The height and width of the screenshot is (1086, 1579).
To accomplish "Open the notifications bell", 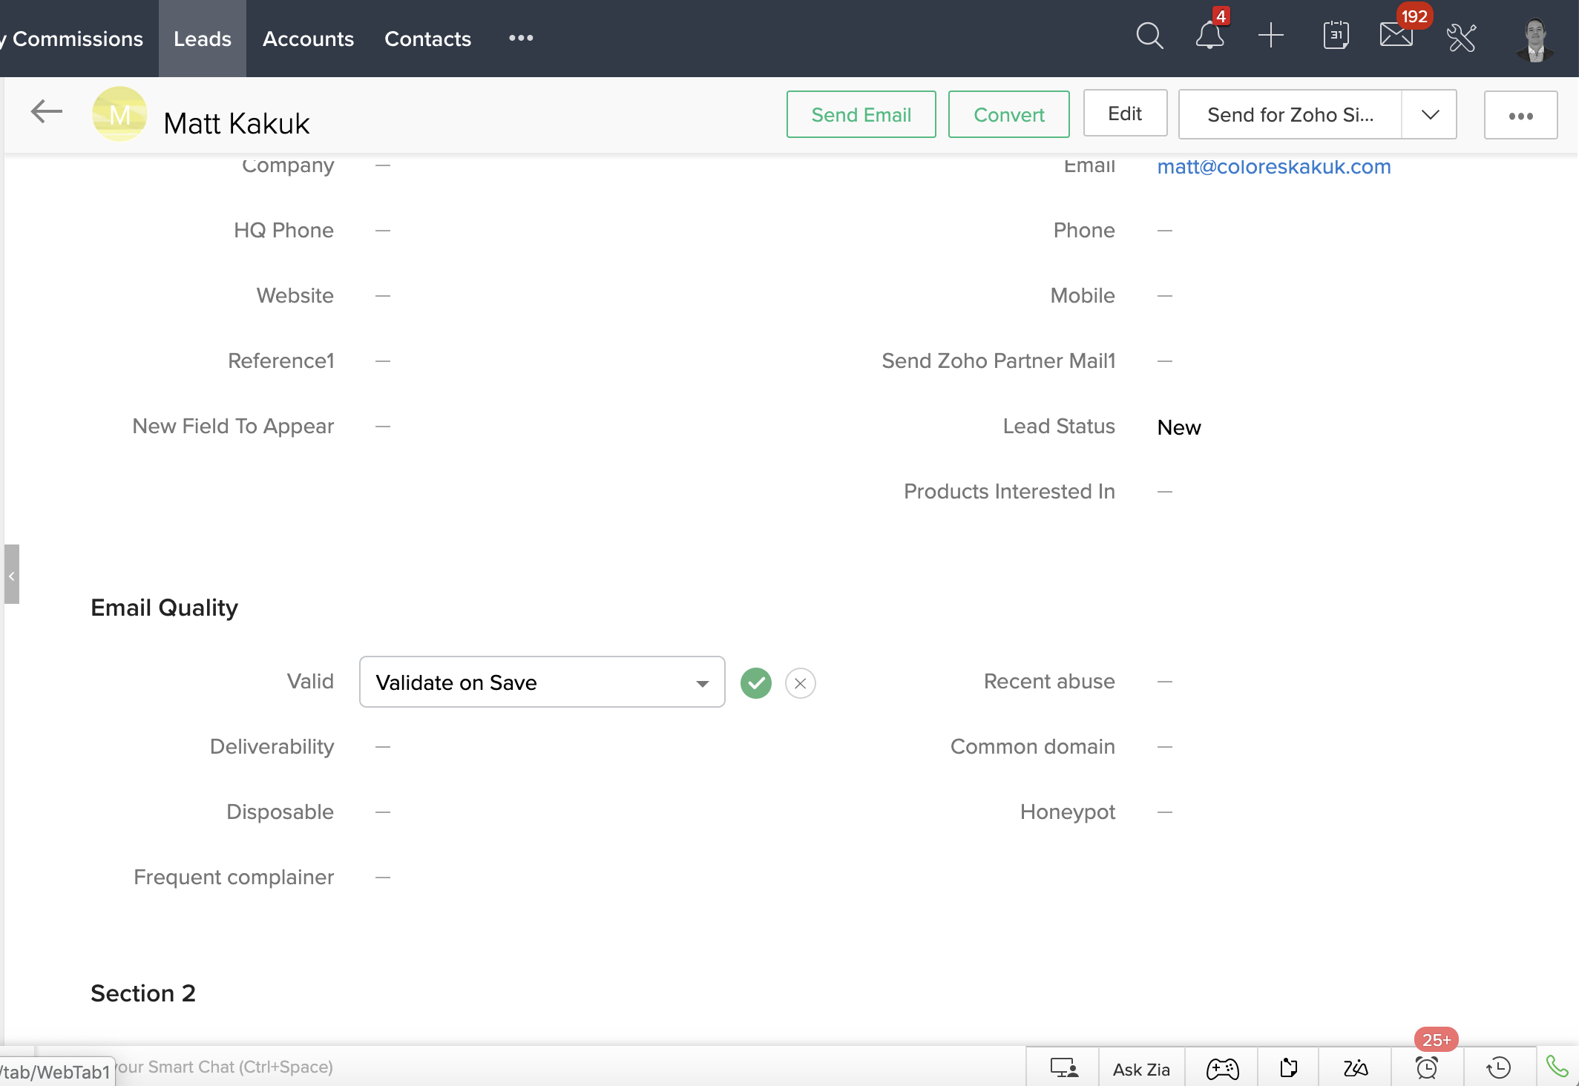I will [1209, 36].
